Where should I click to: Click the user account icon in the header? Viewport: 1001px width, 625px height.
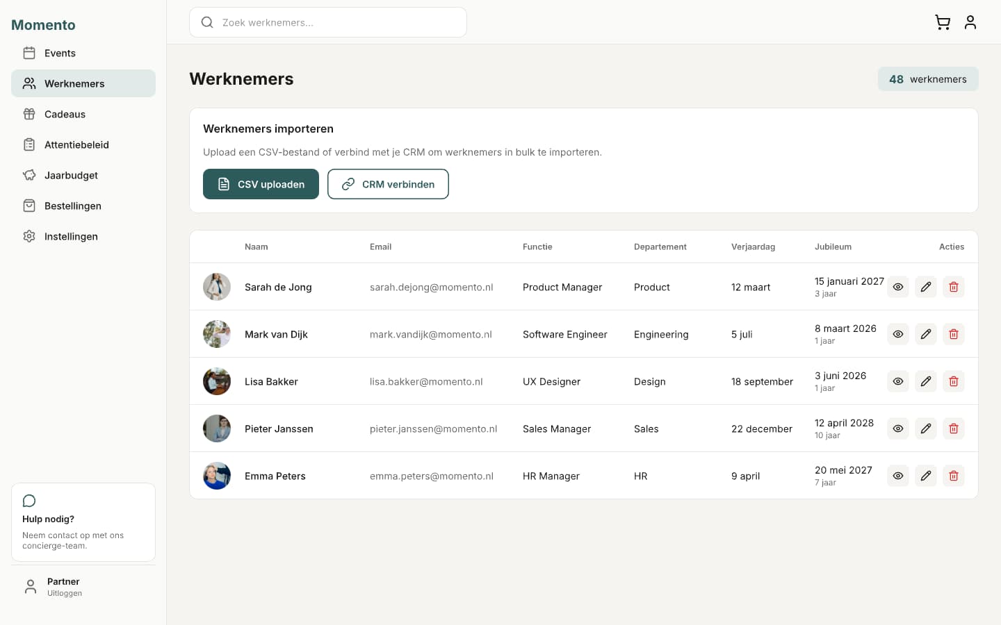(x=970, y=22)
